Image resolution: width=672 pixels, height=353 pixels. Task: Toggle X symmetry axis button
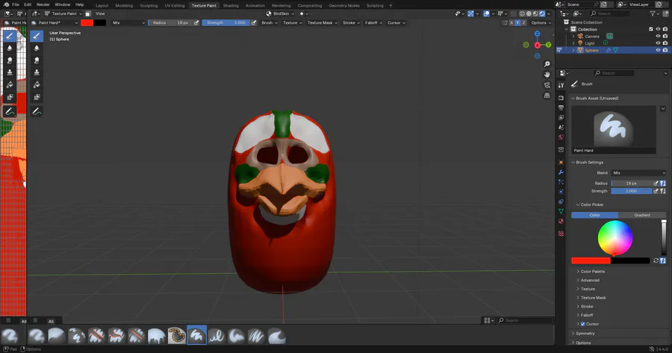pos(511,22)
